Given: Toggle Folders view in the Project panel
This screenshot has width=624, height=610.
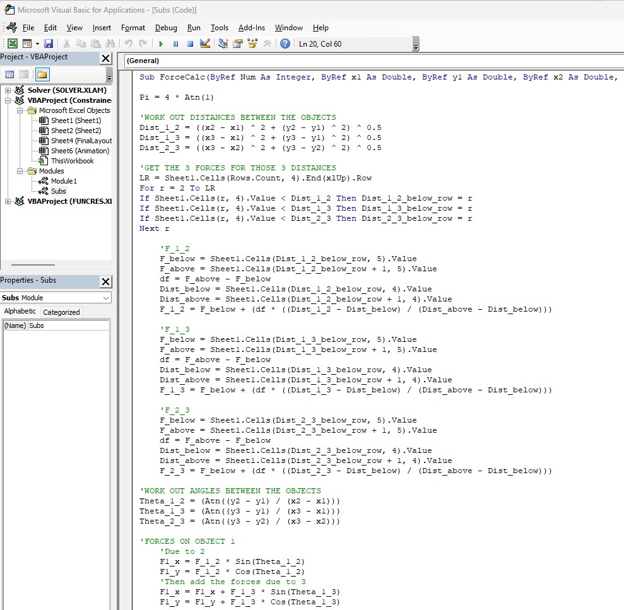Looking at the screenshot, I should coord(42,74).
